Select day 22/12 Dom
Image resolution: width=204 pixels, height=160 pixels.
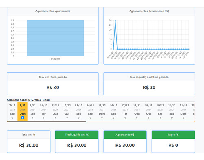click(x=184, y=111)
